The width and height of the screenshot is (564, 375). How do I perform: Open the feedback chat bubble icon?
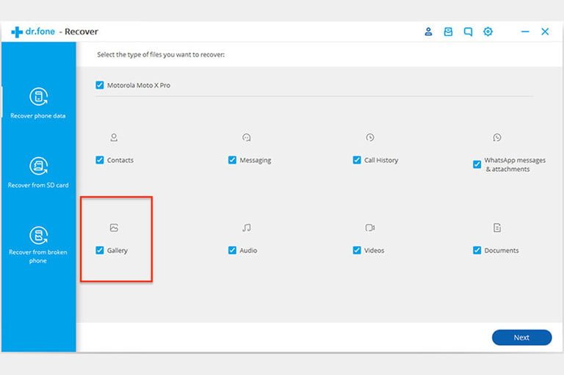[468, 32]
